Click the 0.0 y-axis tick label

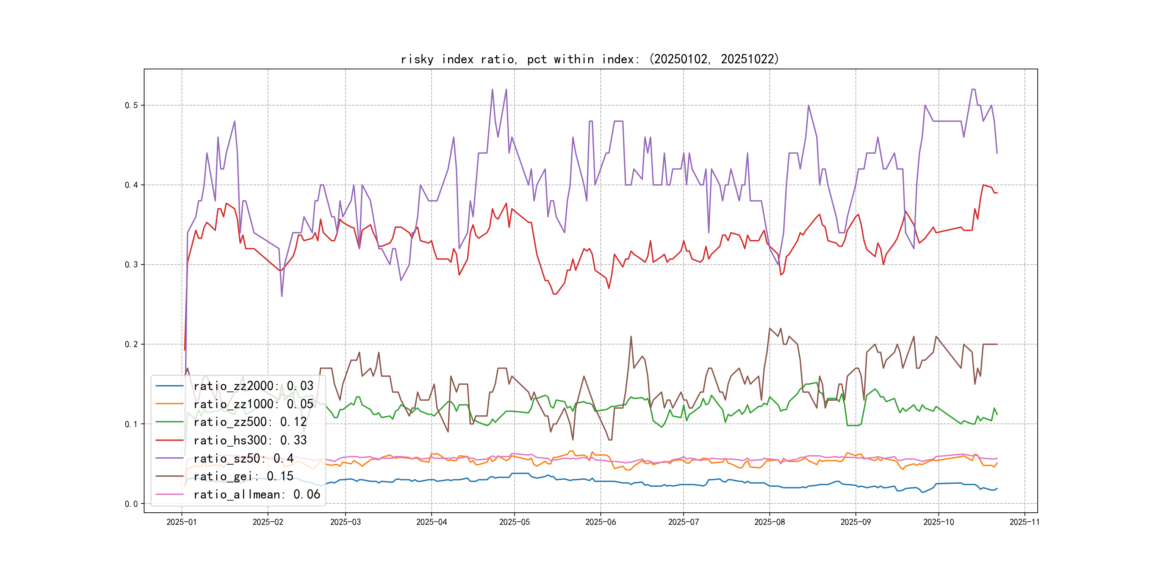(x=131, y=504)
